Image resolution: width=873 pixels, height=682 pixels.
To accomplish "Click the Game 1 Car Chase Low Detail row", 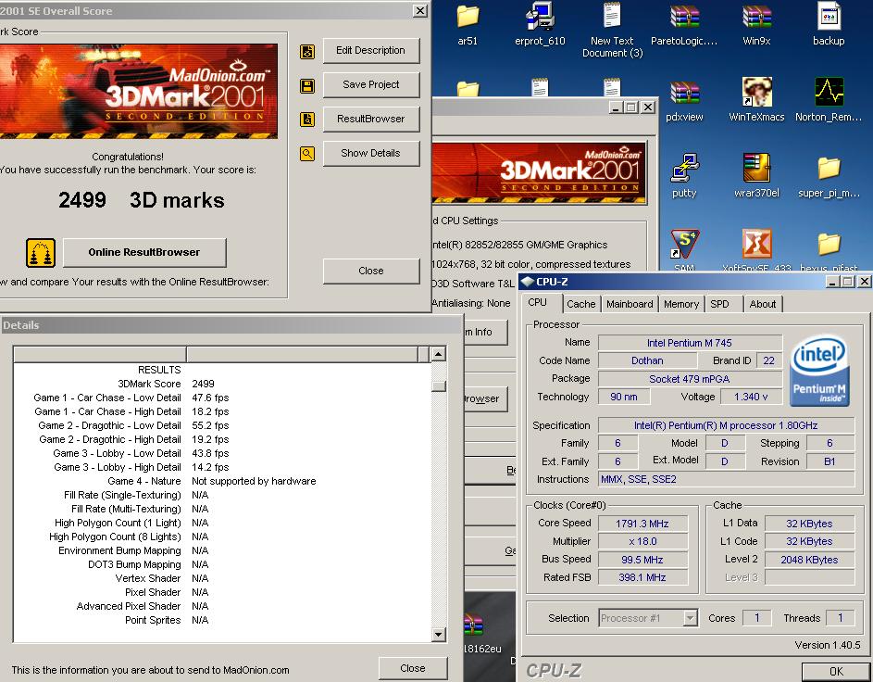I will point(222,398).
